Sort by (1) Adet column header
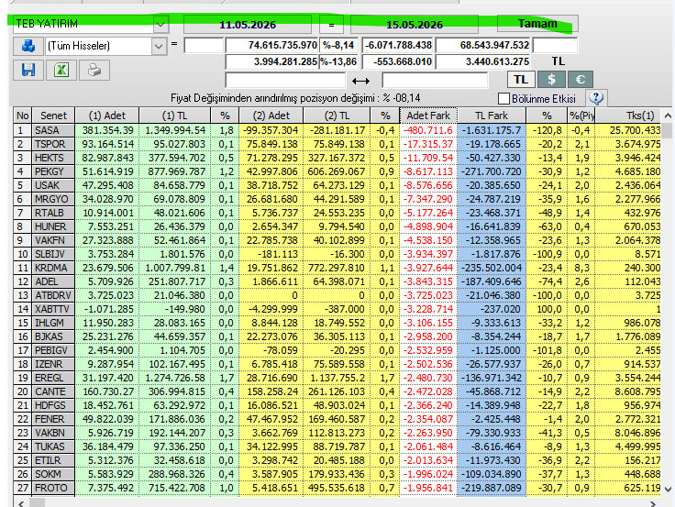The height and width of the screenshot is (507, 675). (x=106, y=116)
